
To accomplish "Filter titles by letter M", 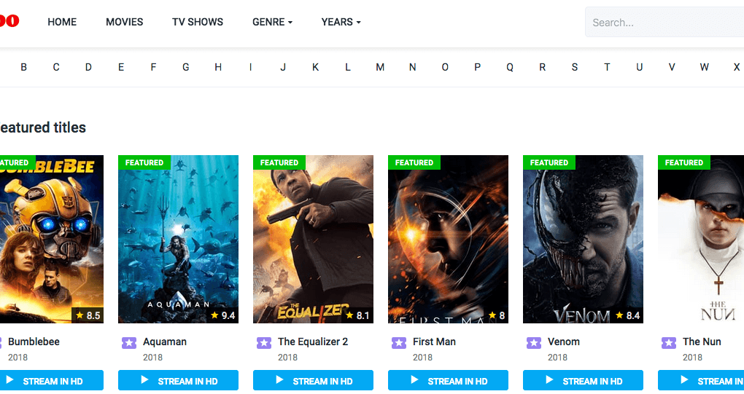I will click(x=380, y=67).
